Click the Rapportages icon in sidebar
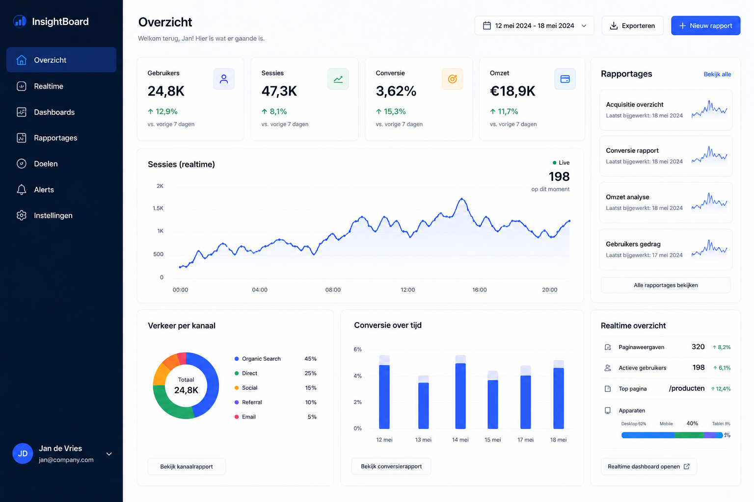This screenshot has width=754, height=502. [22, 138]
